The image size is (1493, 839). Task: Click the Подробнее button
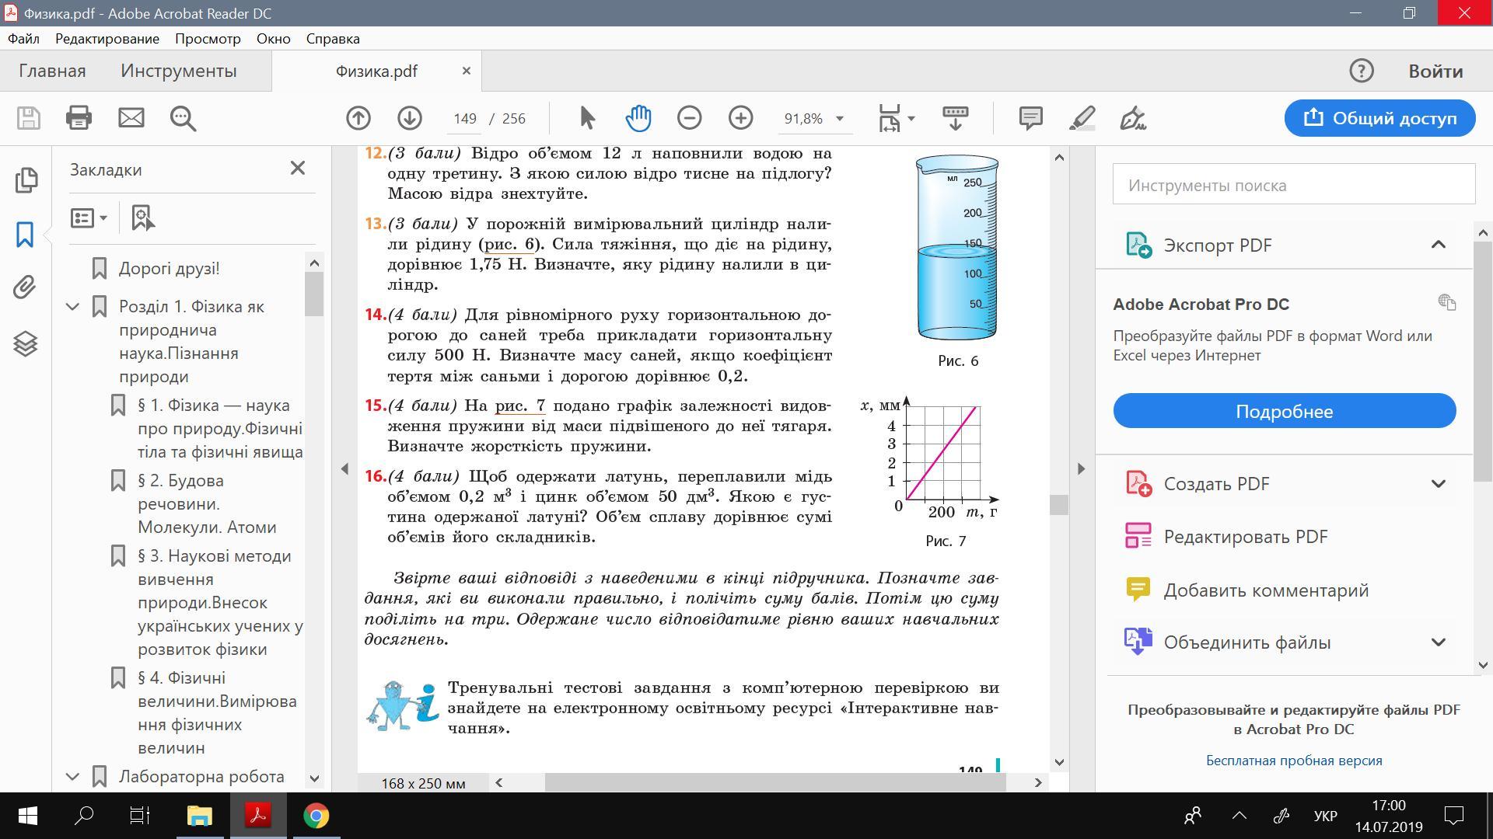(1284, 411)
